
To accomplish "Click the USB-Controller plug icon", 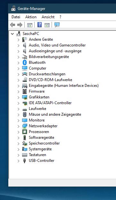I will pyautogui.click(x=25, y=161).
